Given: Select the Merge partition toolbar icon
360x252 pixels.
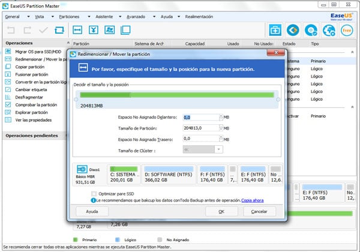Looking at the screenshot, I should [x=94, y=30].
